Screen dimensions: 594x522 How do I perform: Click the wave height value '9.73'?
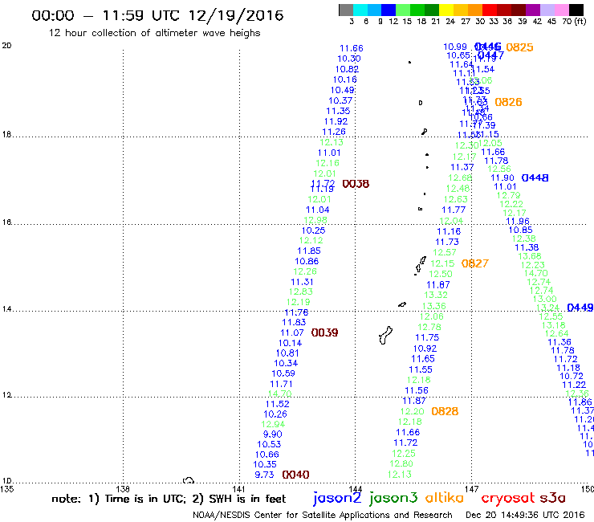coord(264,475)
